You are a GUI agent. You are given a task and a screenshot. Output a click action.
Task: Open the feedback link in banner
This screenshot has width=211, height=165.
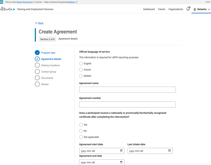pos(71,2)
